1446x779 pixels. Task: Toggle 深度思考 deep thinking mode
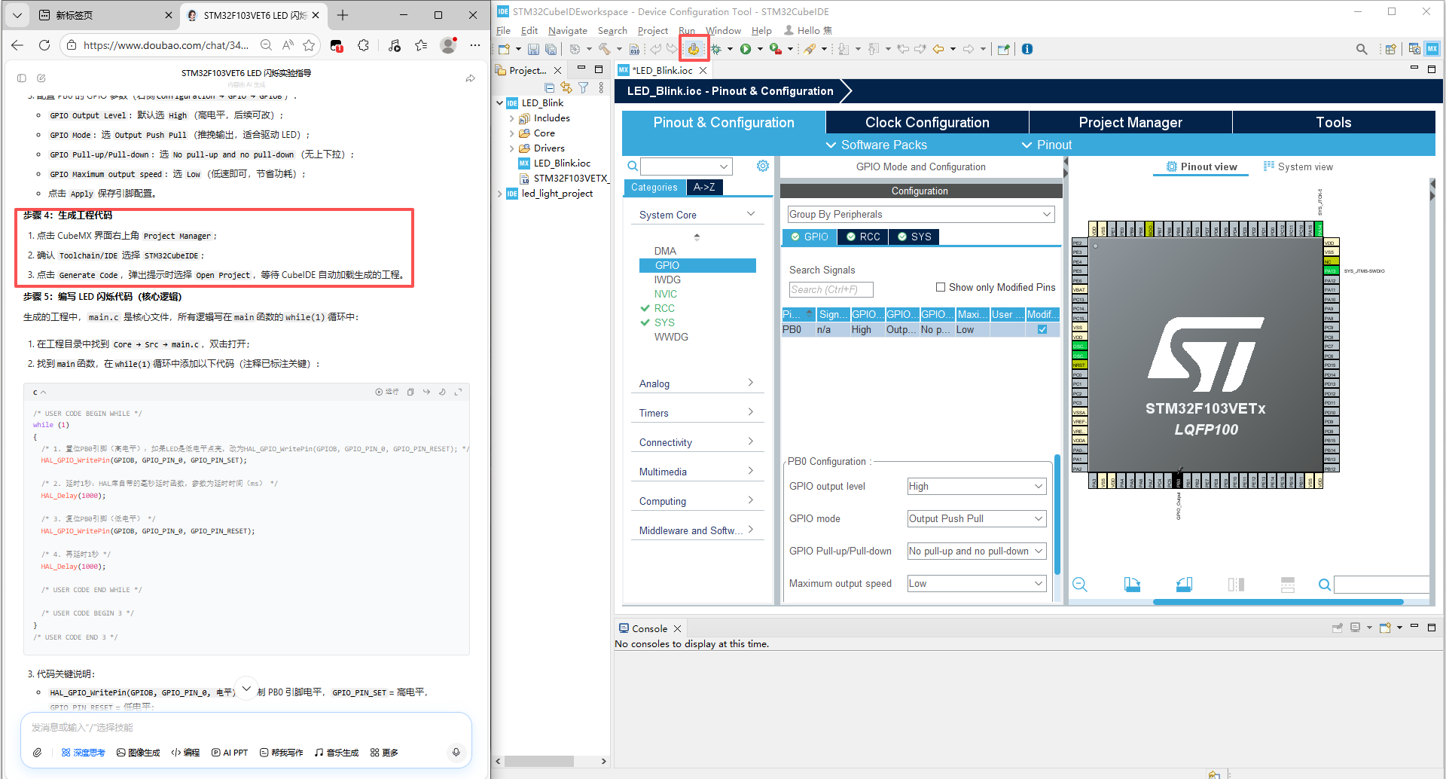point(83,753)
